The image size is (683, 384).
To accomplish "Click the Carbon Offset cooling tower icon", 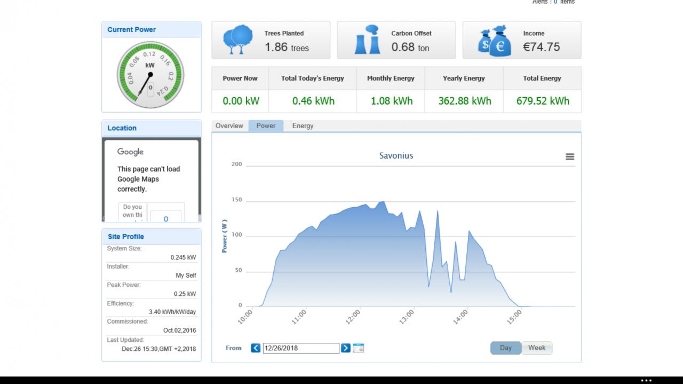I will tap(367, 40).
